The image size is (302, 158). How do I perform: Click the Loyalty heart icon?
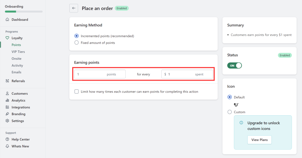click(7, 38)
